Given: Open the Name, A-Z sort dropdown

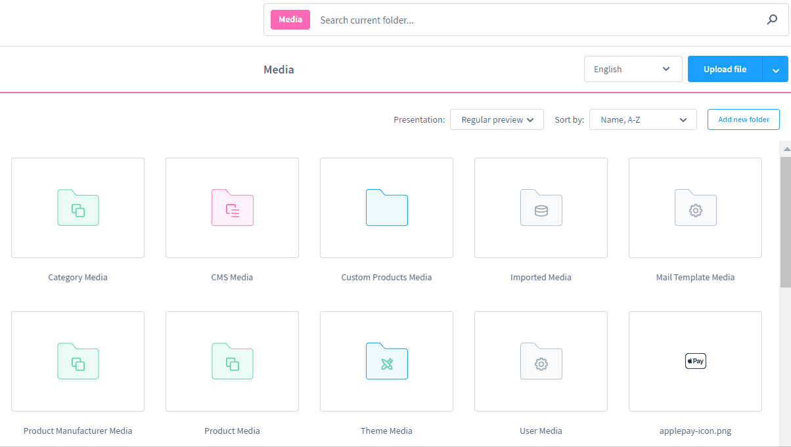Looking at the screenshot, I should [643, 119].
